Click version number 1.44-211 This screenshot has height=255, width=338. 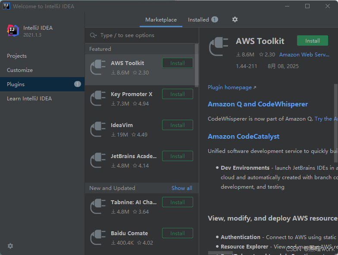pyautogui.click(x=247, y=66)
